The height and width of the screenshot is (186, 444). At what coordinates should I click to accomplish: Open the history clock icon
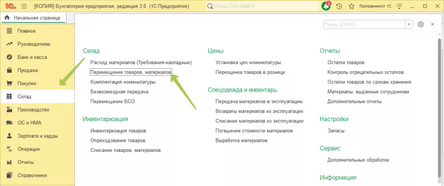339,6
